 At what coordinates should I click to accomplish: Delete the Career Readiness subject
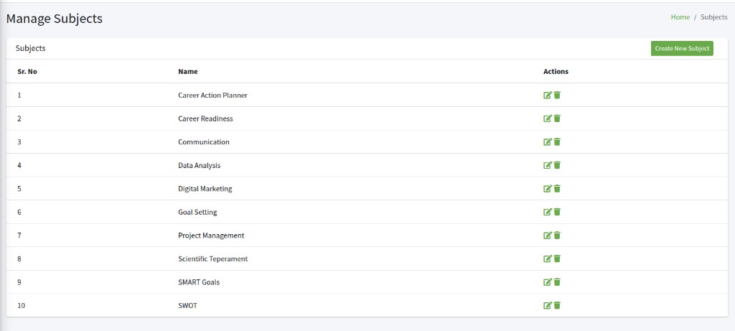pos(557,118)
